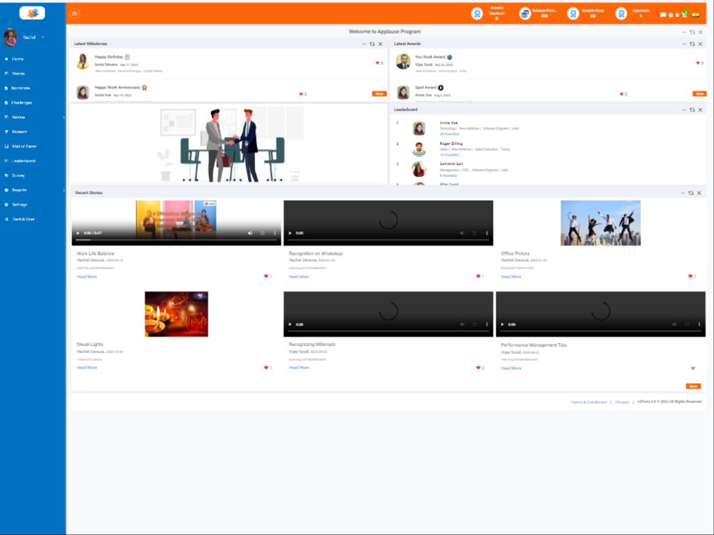Click More button in Latest Milestones
The width and height of the screenshot is (714, 535).
379,93
